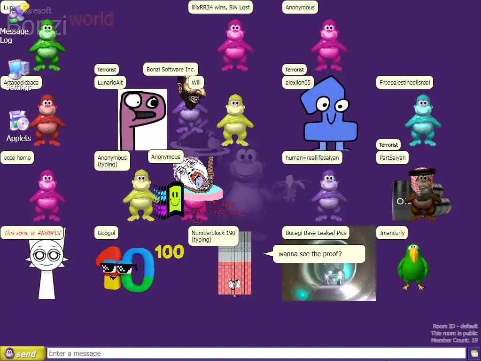Click the Terrorist tag above alexlion05
The height and width of the screenshot is (361, 481).
(295, 70)
